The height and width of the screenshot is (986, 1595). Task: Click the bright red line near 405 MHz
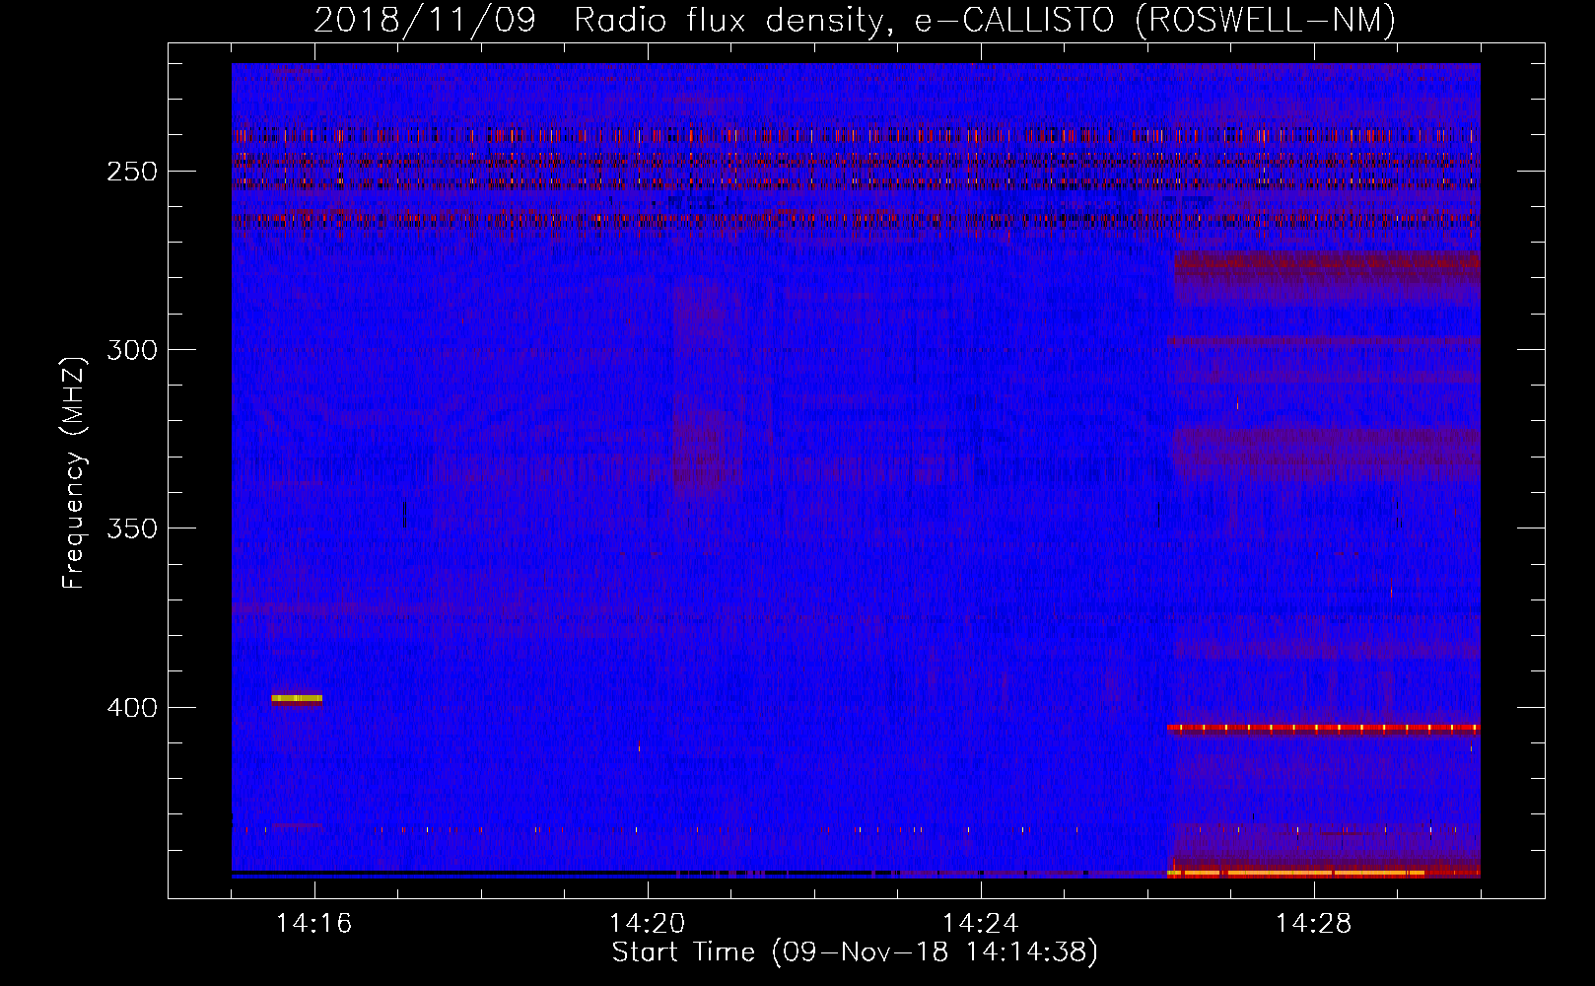coord(1323,729)
